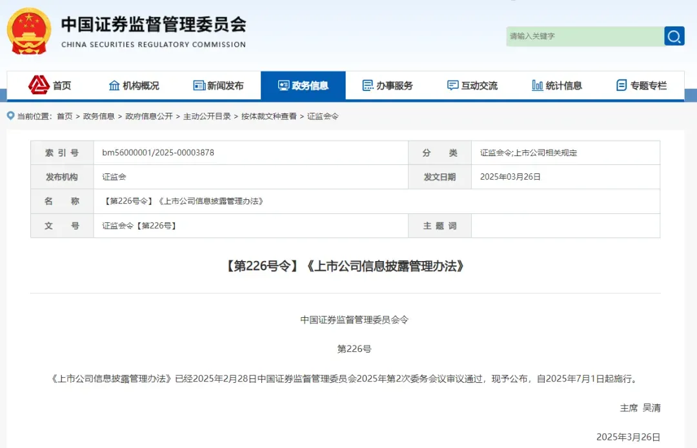Click the newspaper icon beside 新闻发布
697x448 pixels.
click(x=199, y=85)
